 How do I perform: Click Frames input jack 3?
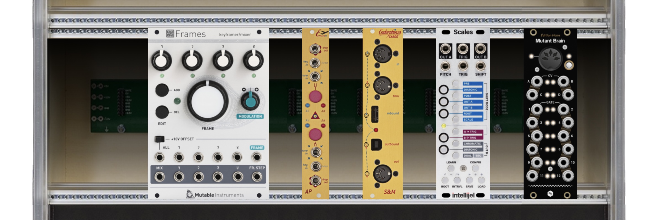pos(218,157)
